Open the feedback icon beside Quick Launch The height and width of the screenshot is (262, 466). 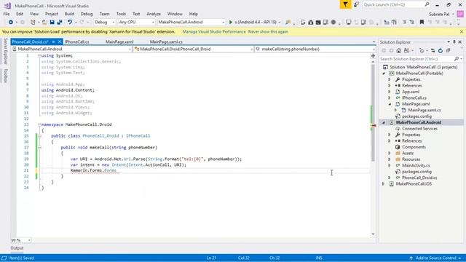(x=356, y=4)
